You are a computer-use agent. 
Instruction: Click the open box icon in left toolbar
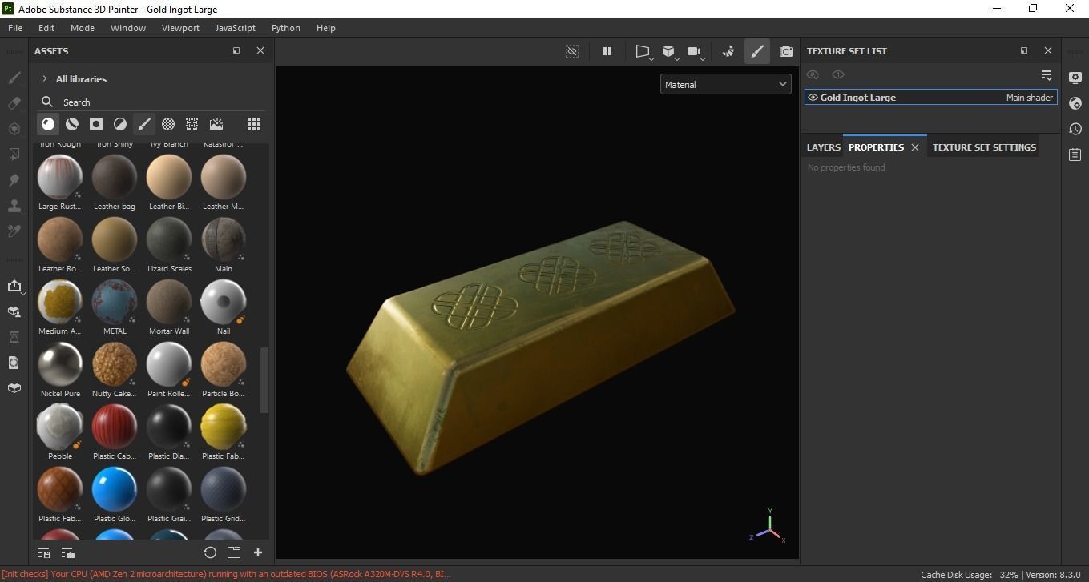[14, 388]
